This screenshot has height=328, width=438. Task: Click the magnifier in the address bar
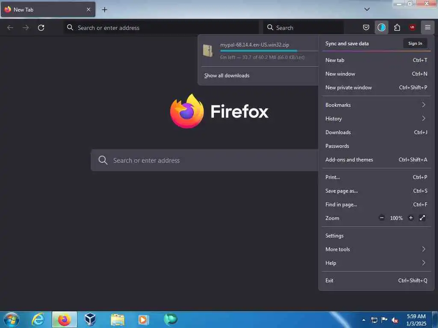pyautogui.click(x=70, y=27)
